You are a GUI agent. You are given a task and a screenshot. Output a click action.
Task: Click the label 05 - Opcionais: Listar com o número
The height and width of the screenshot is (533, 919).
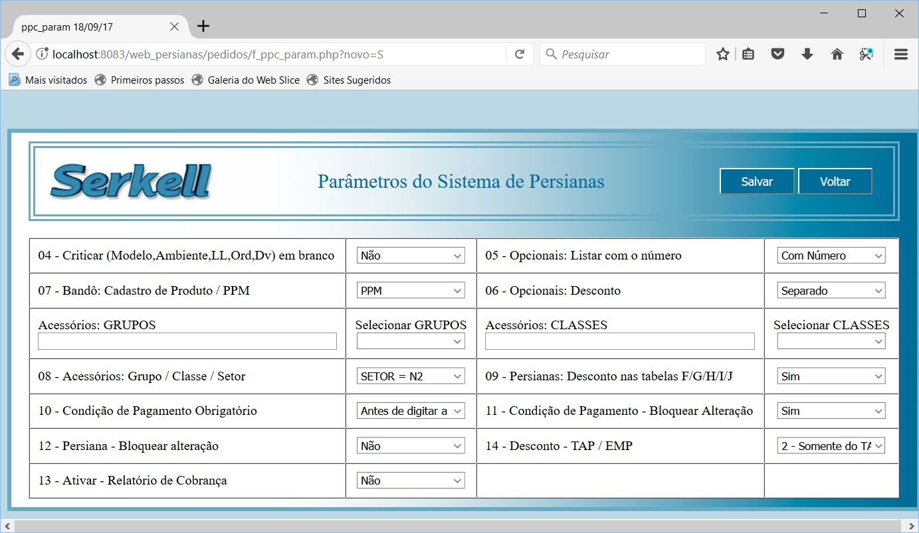coord(583,256)
